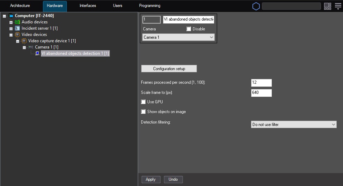
Task: Select VI abandoned objects detection 1 tree item
Action: pyautogui.click(x=75, y=53)
